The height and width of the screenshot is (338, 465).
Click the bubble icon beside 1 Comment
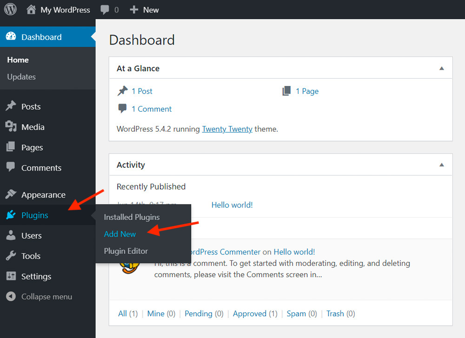point(122,108)
